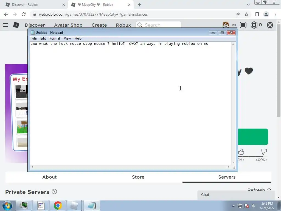Open the Roblox notifications feed icon
281x211 pixels.
pos(243,25)
